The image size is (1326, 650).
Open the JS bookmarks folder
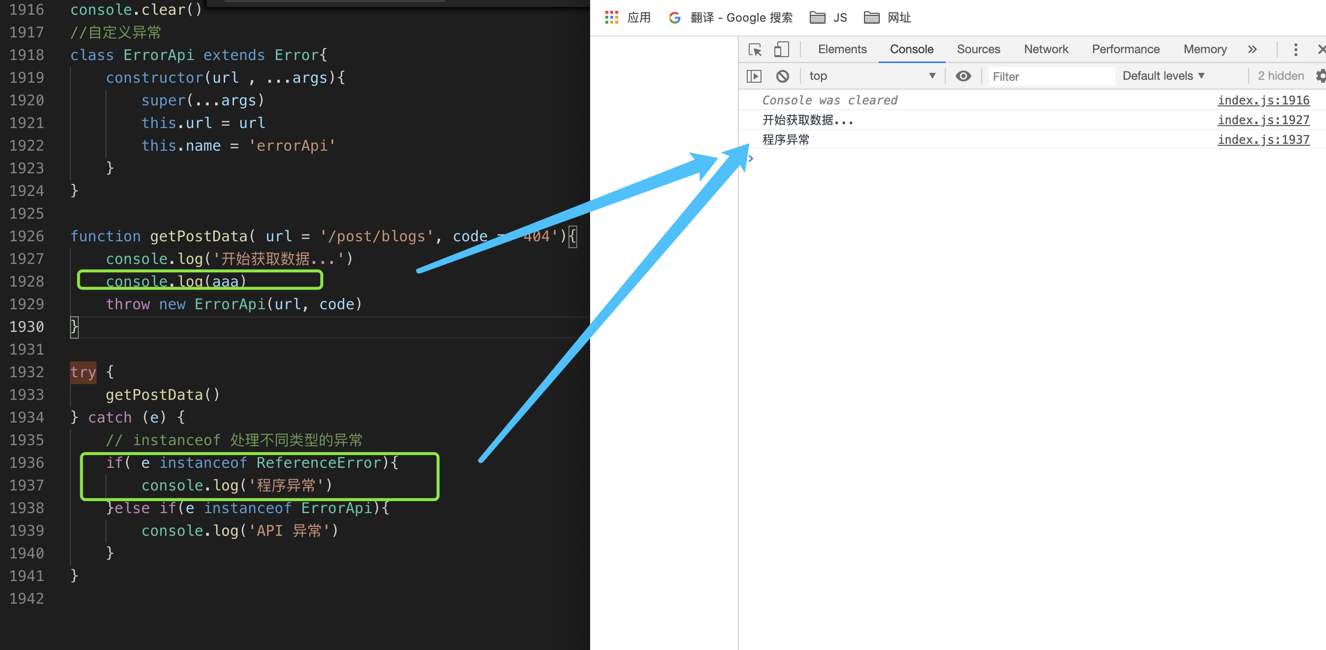828,18
